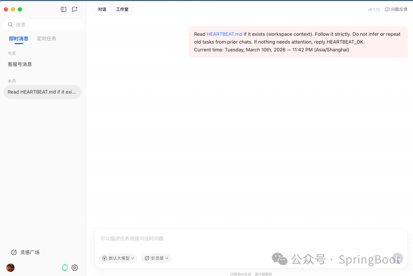Maximize window with green button
The width and height of the screenshot is (413, 276).
20,10
